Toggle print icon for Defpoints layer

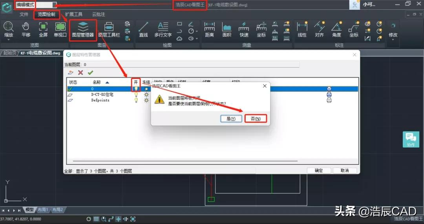coord(329,100)
